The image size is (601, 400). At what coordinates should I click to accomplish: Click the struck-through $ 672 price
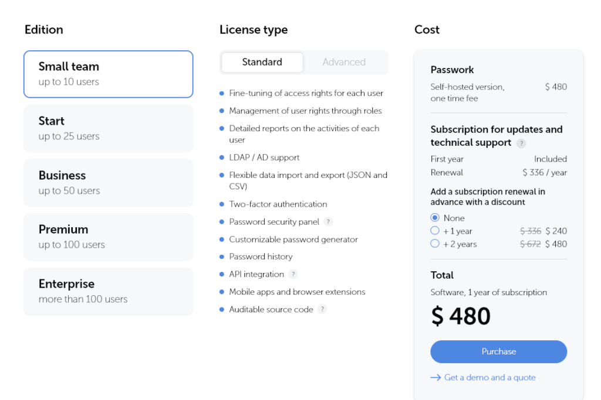tap(531, 244)
